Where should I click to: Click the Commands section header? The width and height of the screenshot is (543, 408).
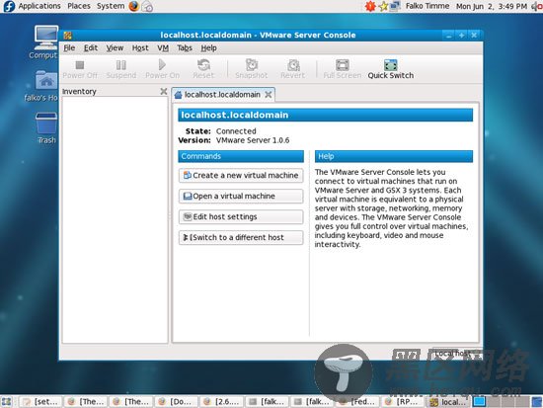241,156
